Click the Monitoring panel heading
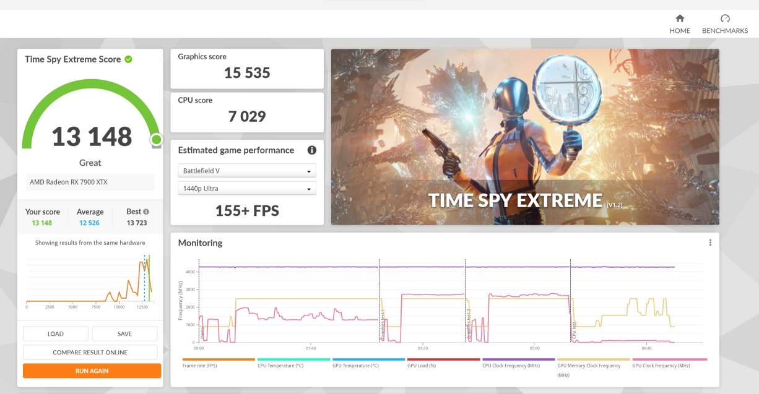759x394 pixels. coord(200,243)
